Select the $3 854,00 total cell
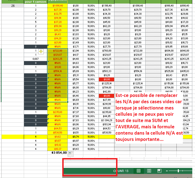This screenshot has width=195, height=178. point(59,153)
